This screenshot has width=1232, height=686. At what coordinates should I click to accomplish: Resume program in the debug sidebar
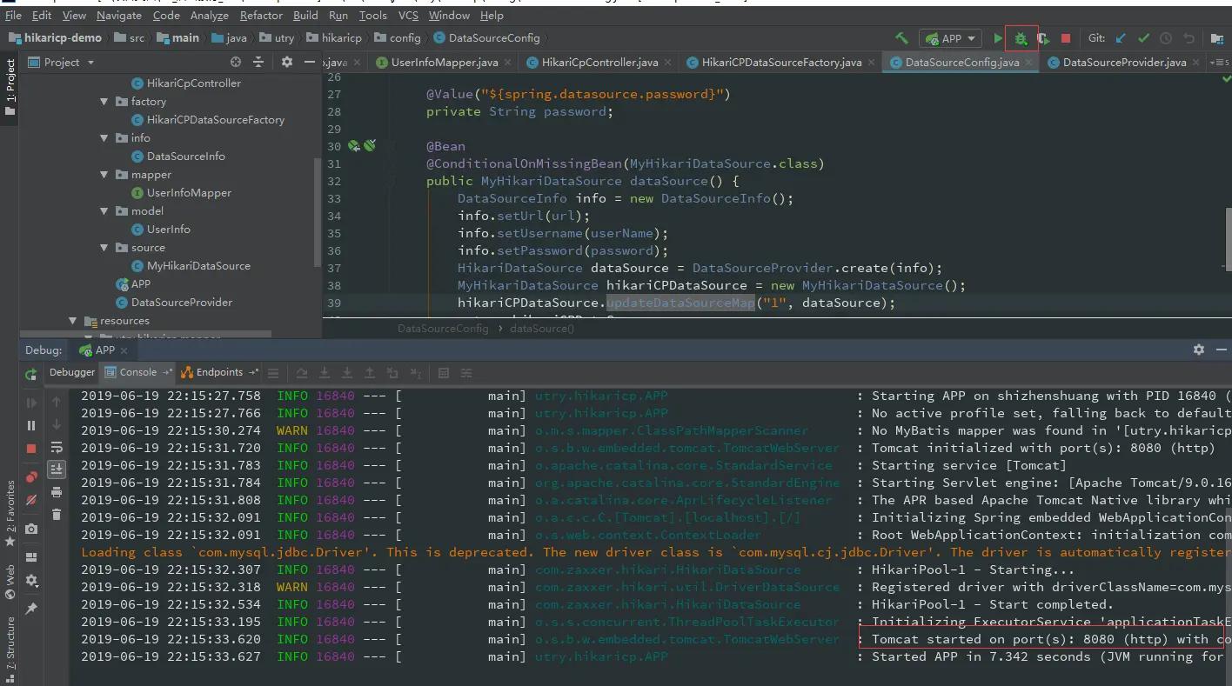[31, 403]
